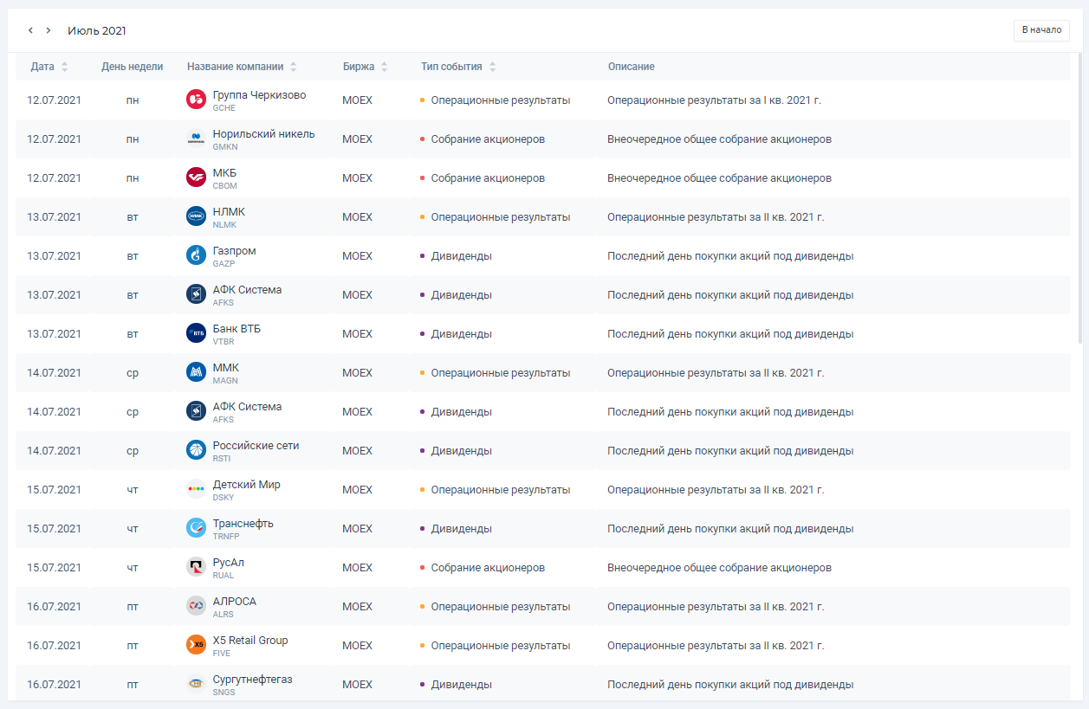
Task: Click date 12.07.2021 in Группа Черкизово row
Action: pyautogui.click(x=54, y=100)
